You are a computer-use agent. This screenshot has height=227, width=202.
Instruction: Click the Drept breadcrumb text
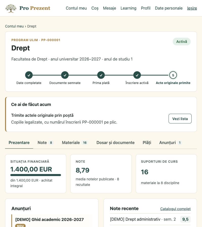click(x=32, y=26)
